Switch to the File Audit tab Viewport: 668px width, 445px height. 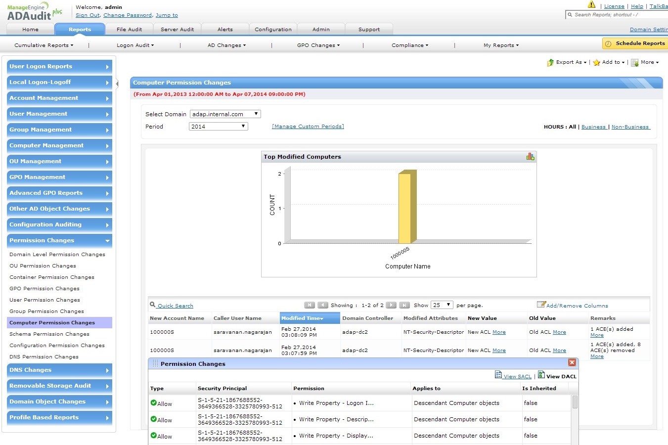[129, 30]
